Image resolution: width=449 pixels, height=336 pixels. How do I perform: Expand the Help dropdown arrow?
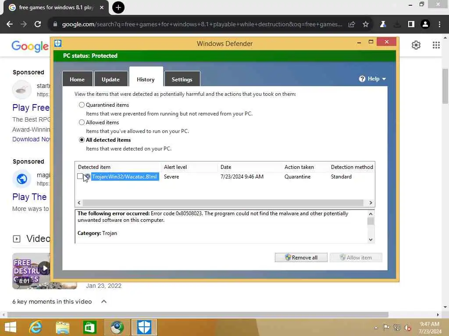tap(384, 79)
